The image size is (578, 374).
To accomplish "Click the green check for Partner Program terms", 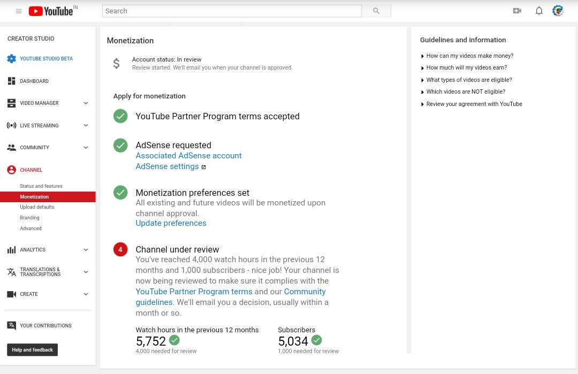I will click(120, 116).
